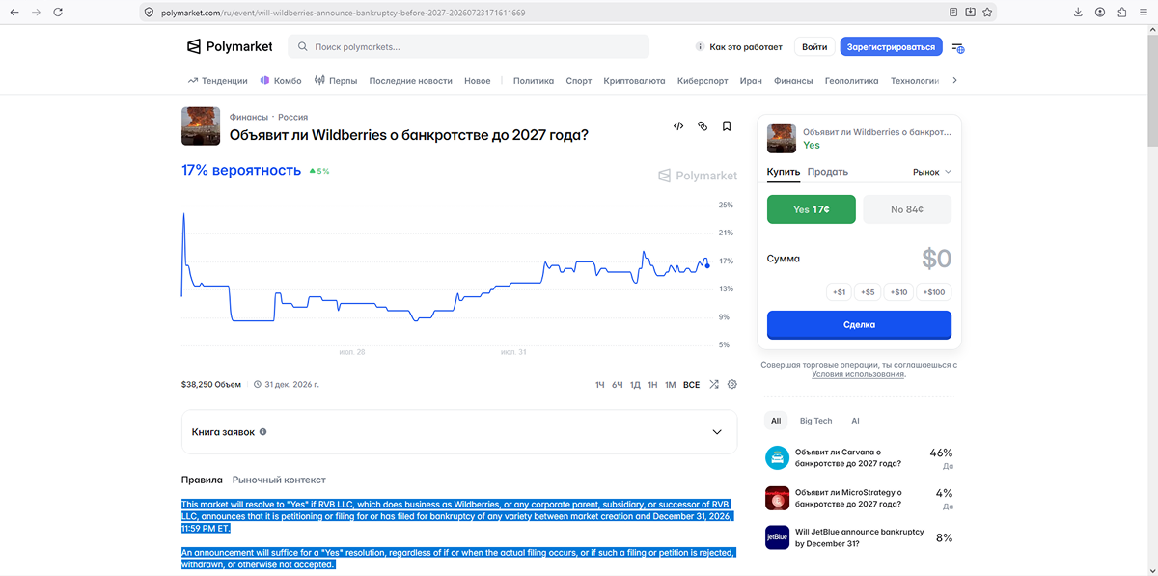
Task: Open Как это работает link
Action: (x=738, y=46)
